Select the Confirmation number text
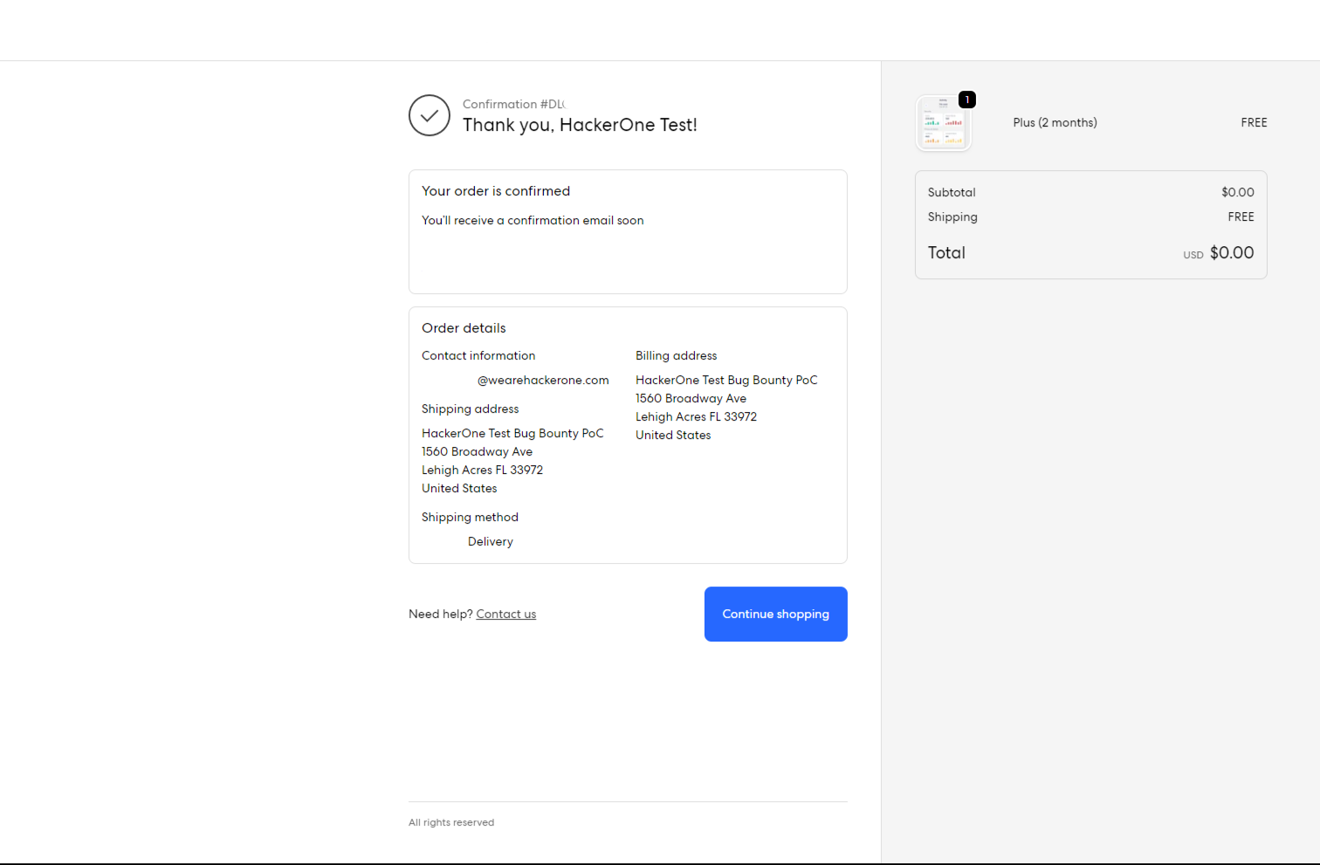The image size is (1320, 865). [514, 104]
